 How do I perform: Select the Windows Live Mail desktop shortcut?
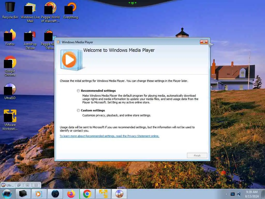(30, 12)
